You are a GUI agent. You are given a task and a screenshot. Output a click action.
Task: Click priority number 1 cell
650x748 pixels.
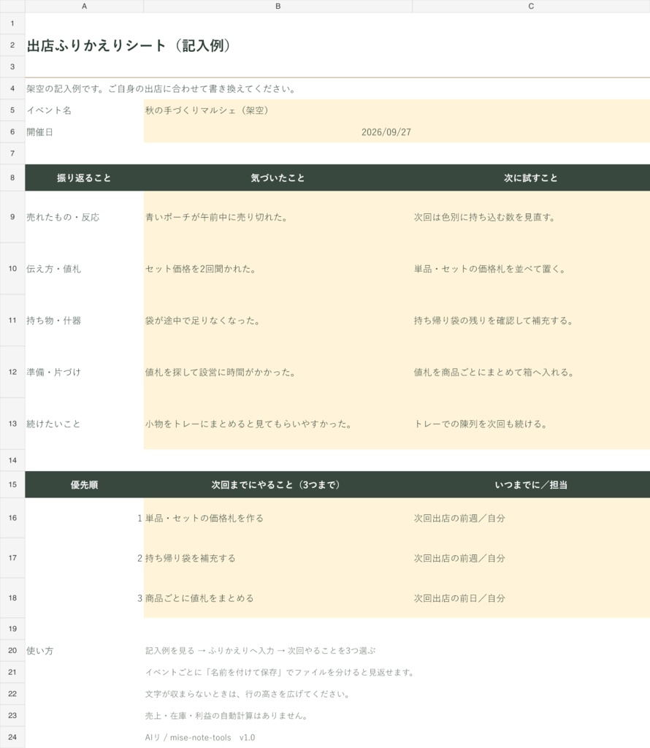click(x=85, y=518)
